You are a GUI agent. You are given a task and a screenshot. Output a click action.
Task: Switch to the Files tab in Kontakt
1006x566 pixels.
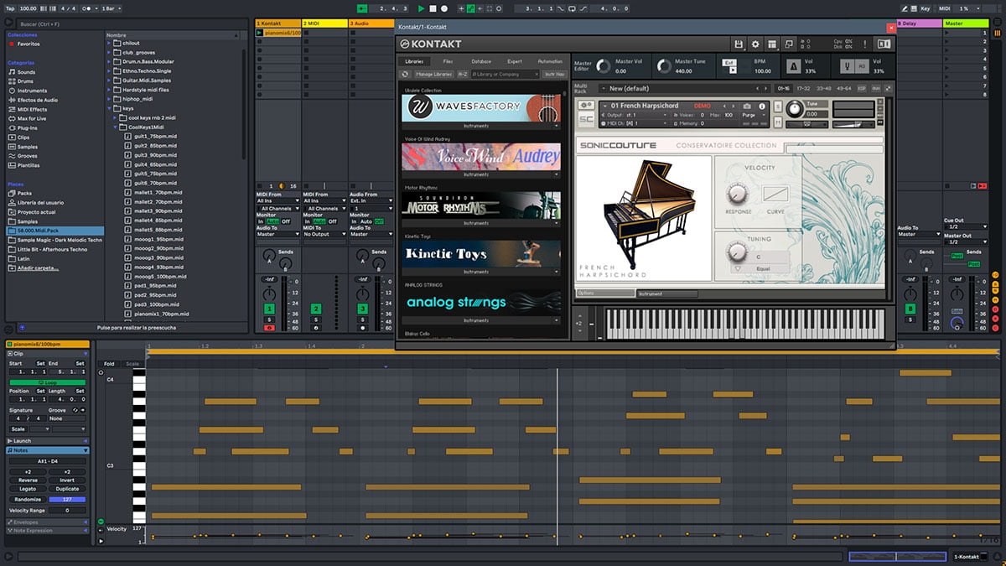tap(448, 61)
